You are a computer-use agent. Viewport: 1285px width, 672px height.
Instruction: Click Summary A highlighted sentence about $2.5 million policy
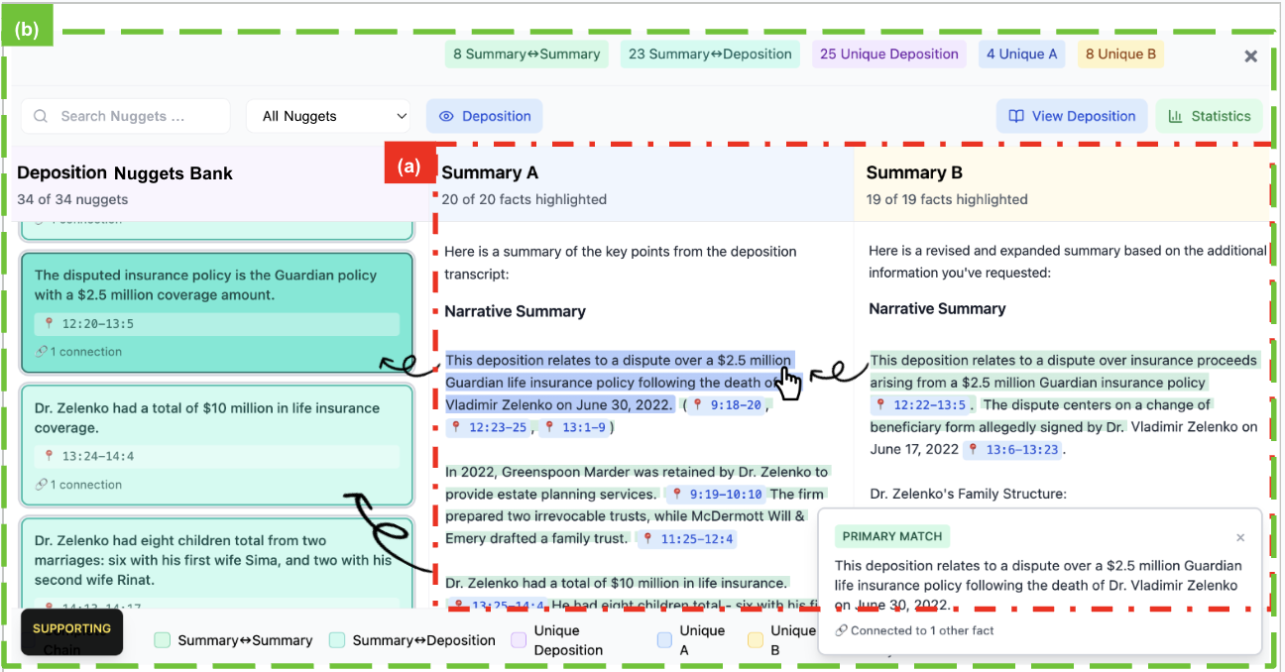click(619, 382)
